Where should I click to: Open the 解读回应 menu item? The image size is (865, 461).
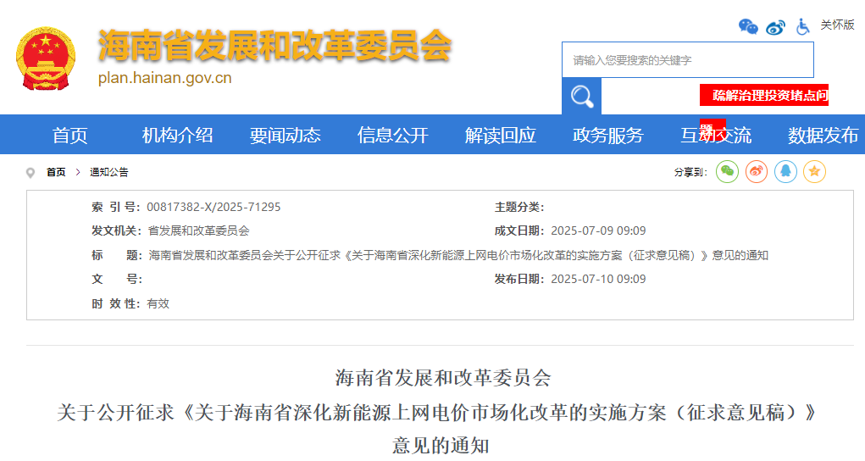pyautogui.click(x=500, y=136)
